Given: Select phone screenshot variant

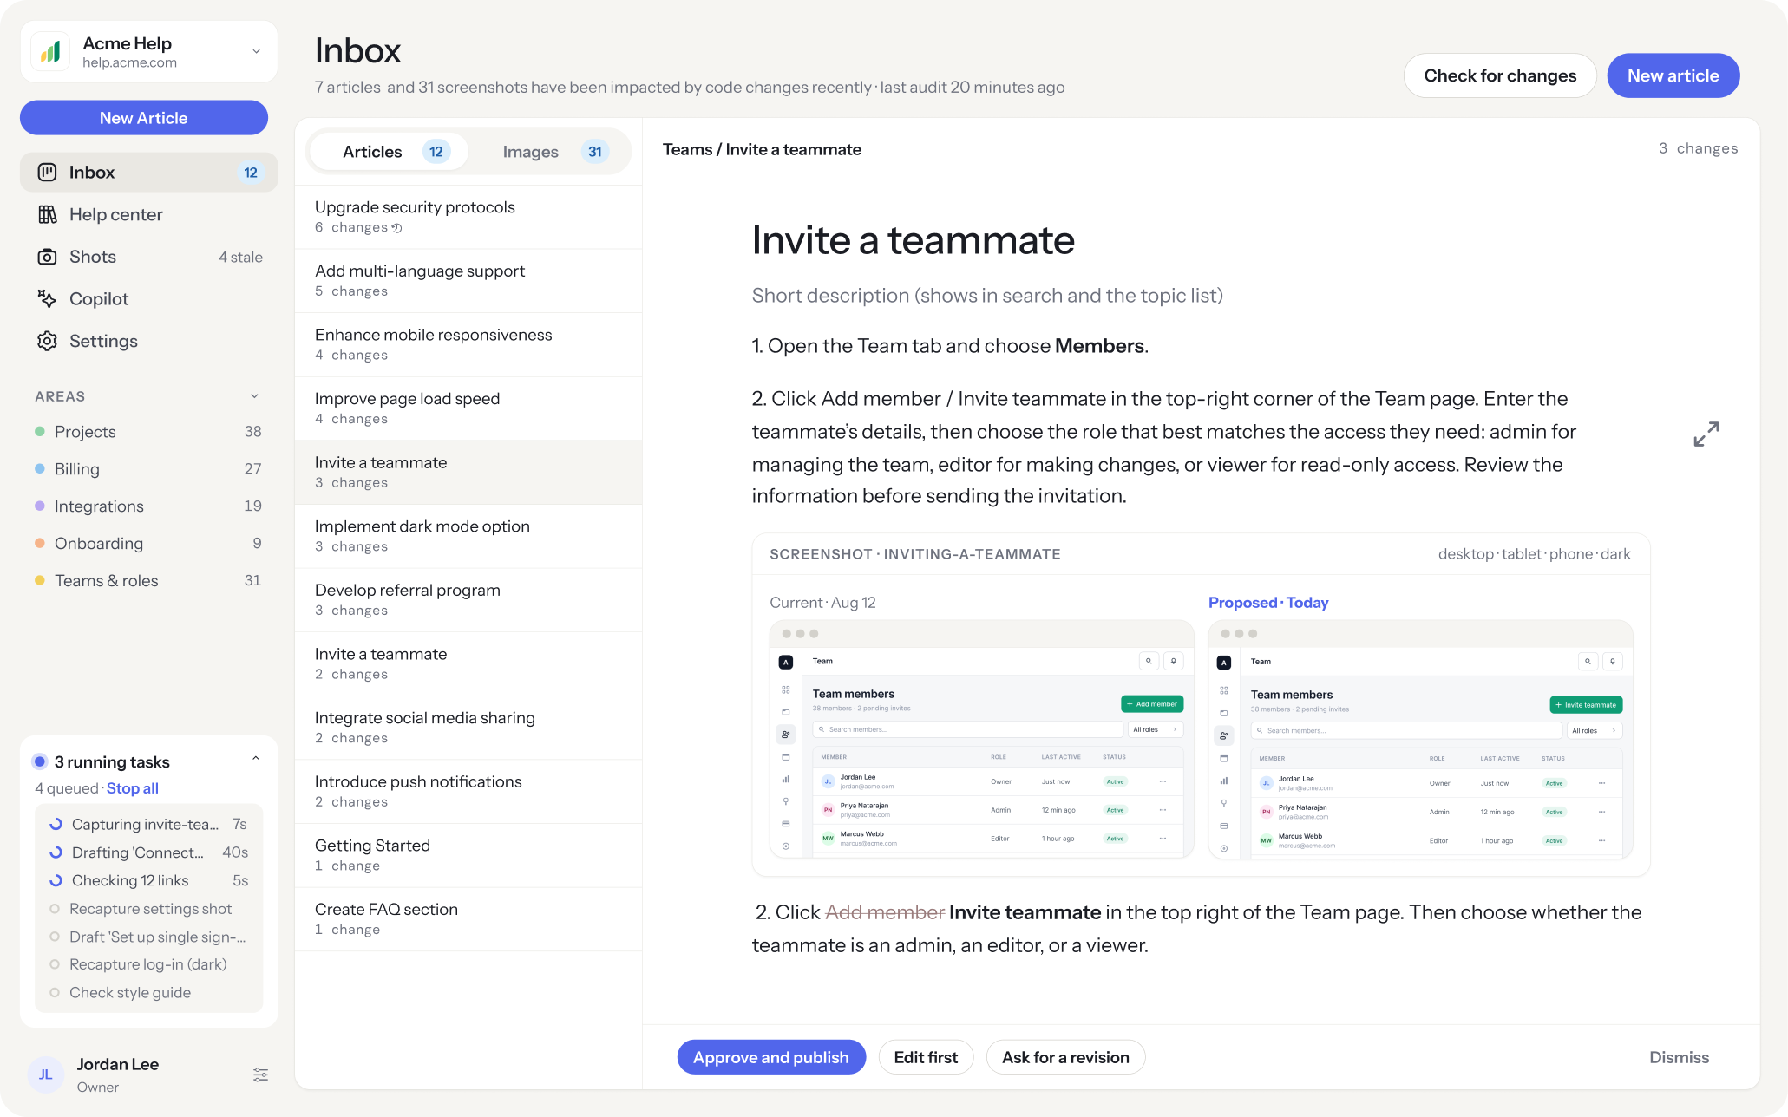Looking at the screenshot, I should click(x=1571, y=554).
